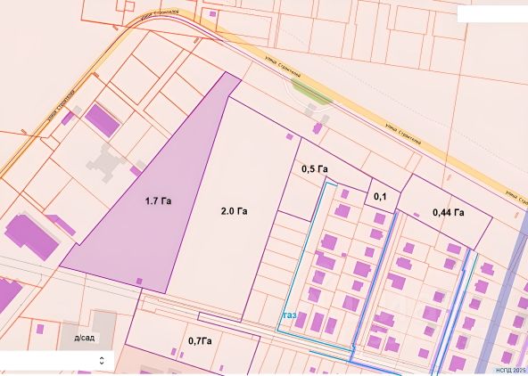Expand the up-down chevron selector in the white box
Image resolution: width=528 pixels, height=376 pixels.
[102, 361]
